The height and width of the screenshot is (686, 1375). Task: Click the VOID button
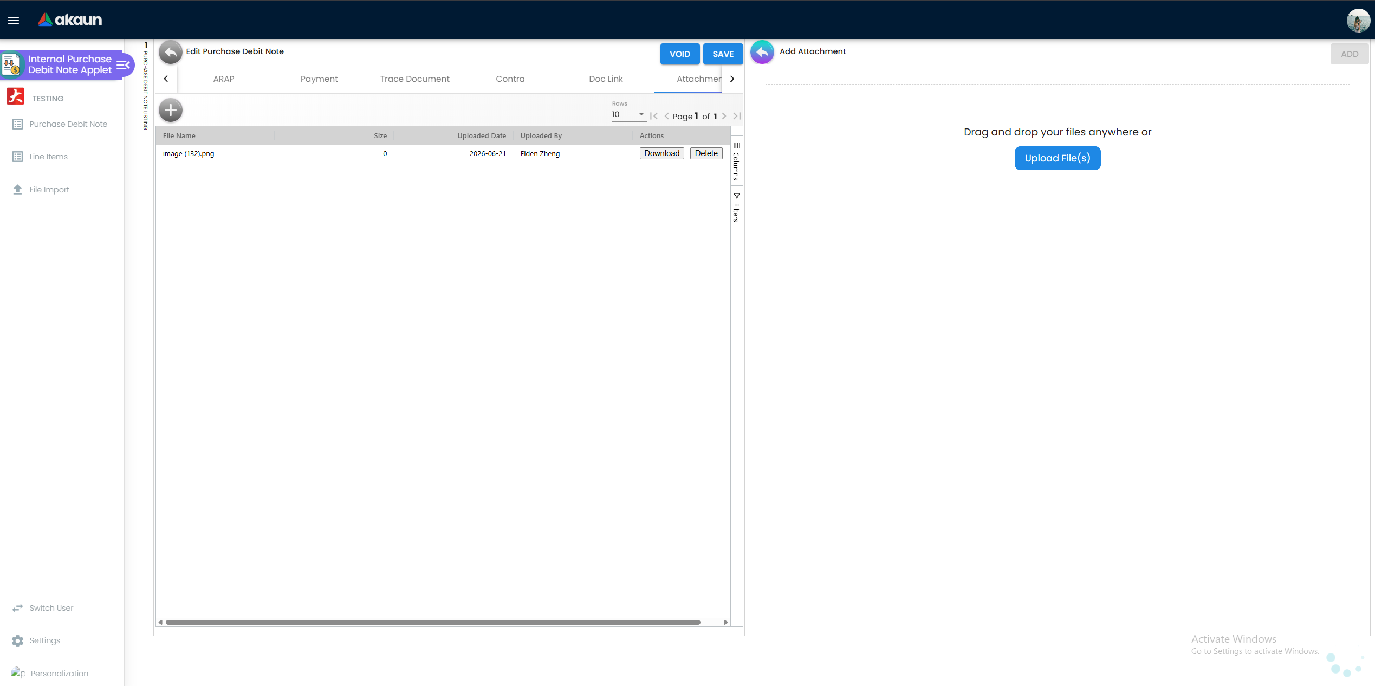679,54
